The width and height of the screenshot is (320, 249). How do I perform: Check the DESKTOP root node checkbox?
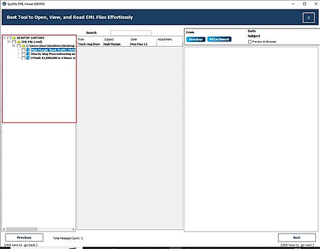9,38
